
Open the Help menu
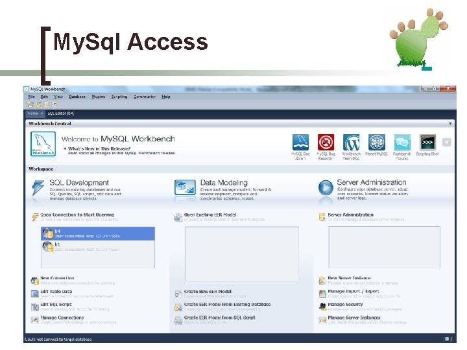(x=166, y=97)
